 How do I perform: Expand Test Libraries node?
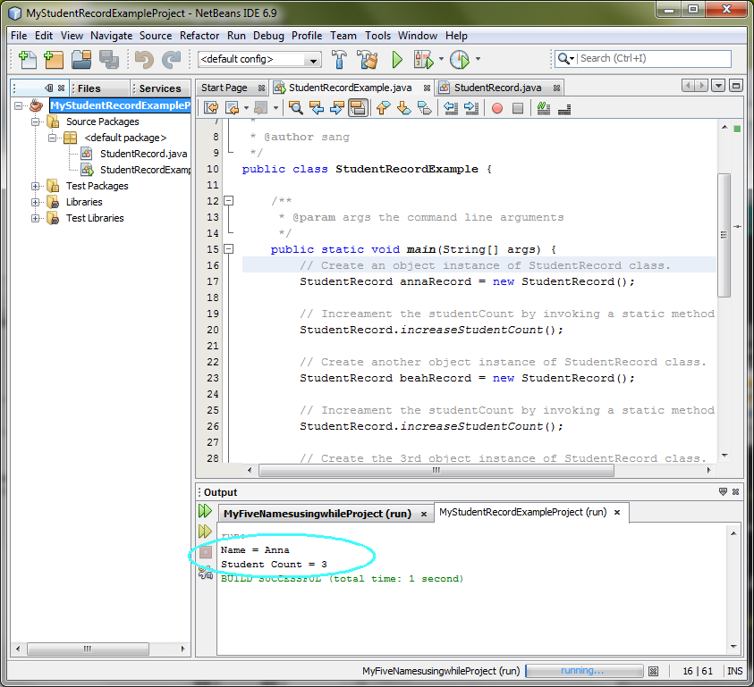(x=35, y=218)
